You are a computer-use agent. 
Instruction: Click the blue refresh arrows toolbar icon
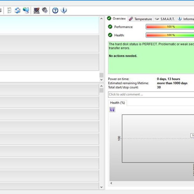click(x=17, y=10)
